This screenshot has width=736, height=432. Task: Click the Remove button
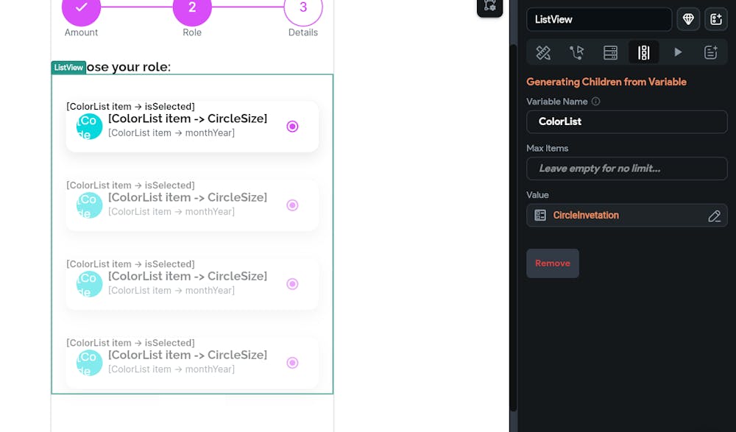click(x=553, y=263)
